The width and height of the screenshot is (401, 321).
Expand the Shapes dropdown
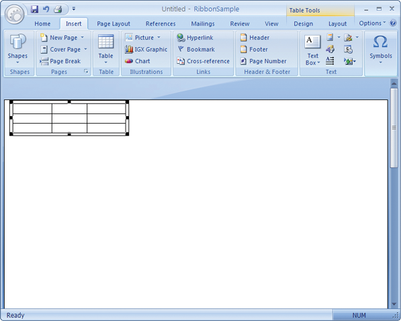(x=17, y=49)
